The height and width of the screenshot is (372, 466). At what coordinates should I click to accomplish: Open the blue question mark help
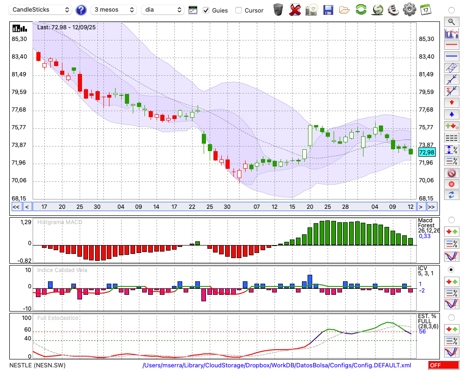click(81, 10)
